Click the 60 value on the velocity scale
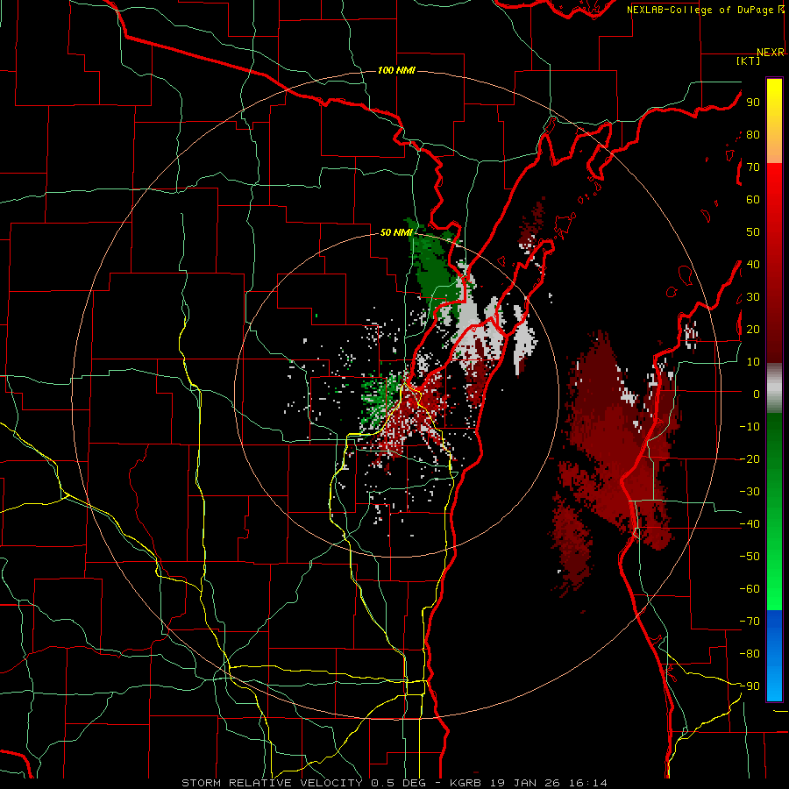The width and height of the screenshot is (789, 789). point(753,199)
